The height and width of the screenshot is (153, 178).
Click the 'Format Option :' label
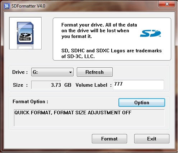pyautogui.click(x=31, y=102)
